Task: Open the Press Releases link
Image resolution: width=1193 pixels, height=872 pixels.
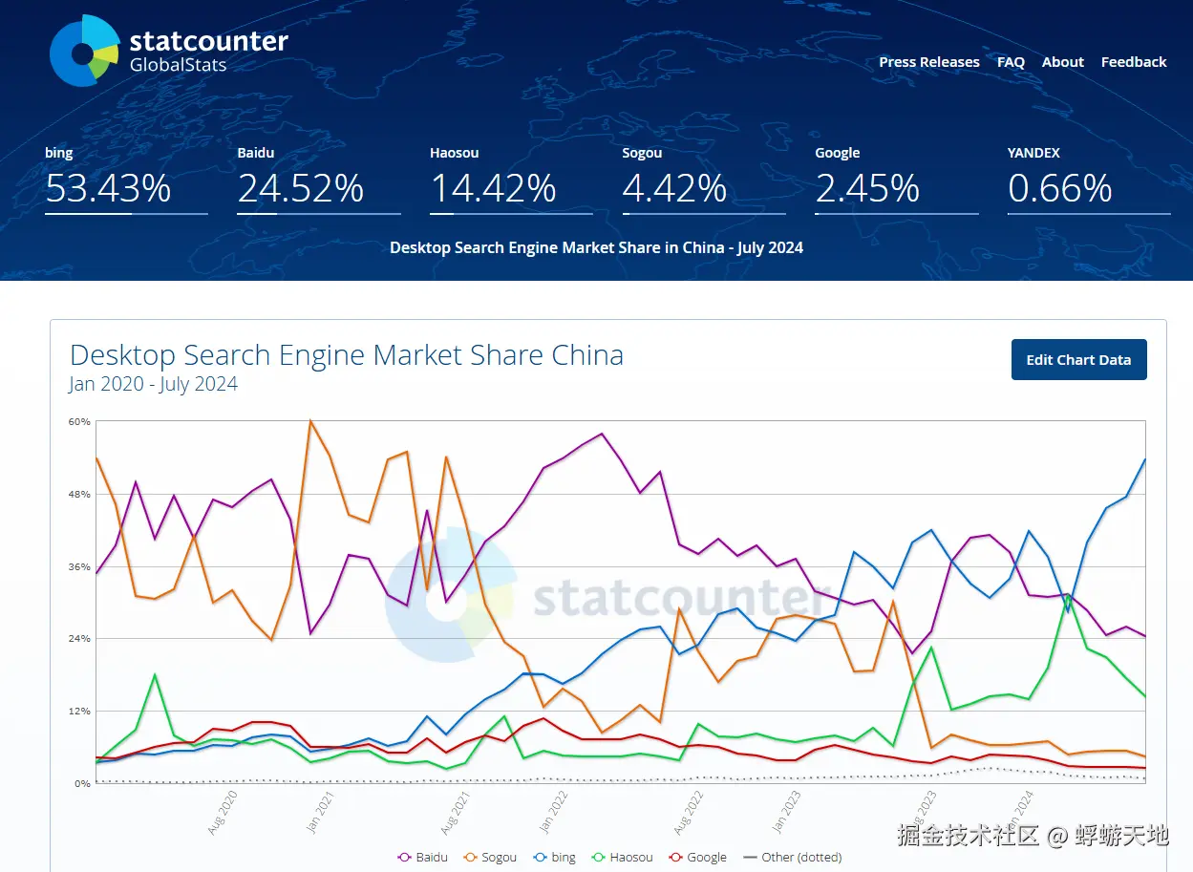Action: tap(929, 62)
